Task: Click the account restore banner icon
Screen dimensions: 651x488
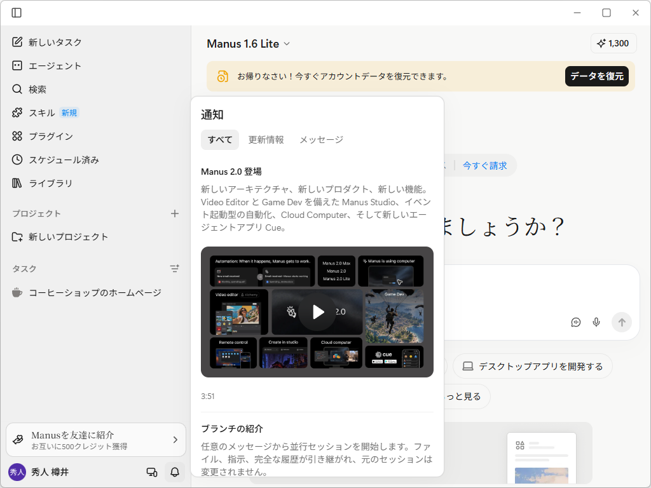Action: (x=223, y=76)
